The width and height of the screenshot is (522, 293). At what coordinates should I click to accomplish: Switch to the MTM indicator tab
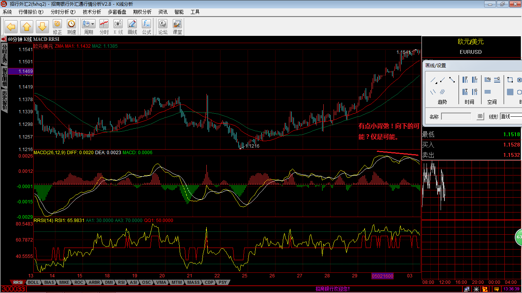(177, 283)
